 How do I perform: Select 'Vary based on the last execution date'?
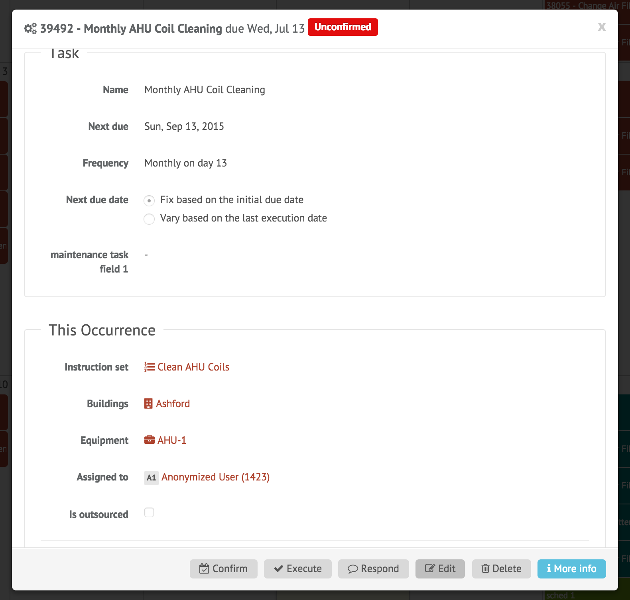(149, 219)
